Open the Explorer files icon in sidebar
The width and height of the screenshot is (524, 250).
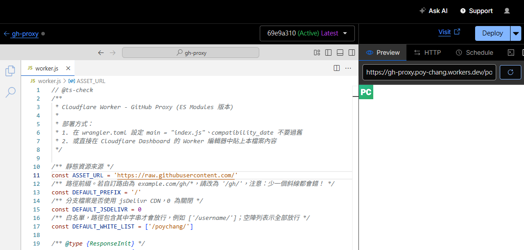pyautogui.click(x=10, y=70)
